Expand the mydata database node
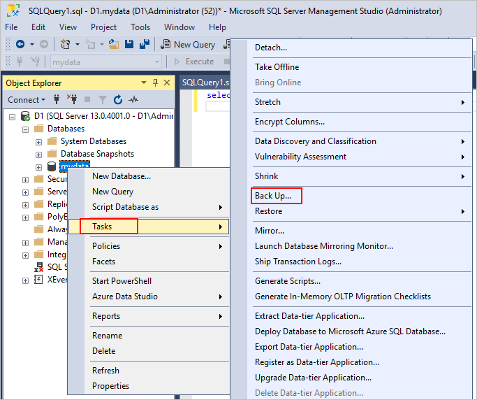477x400 pixels. click(x=38, y=167)
